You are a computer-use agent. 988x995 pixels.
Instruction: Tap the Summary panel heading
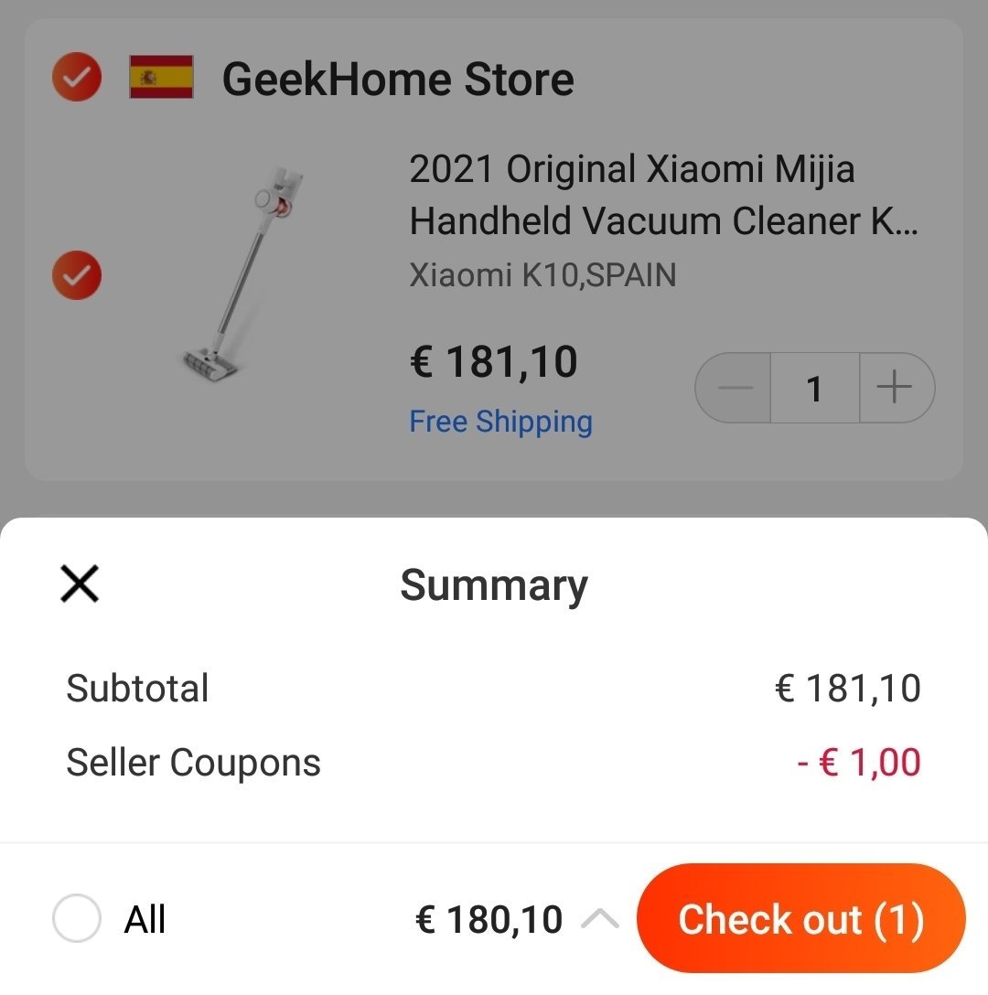coord(494,585)
